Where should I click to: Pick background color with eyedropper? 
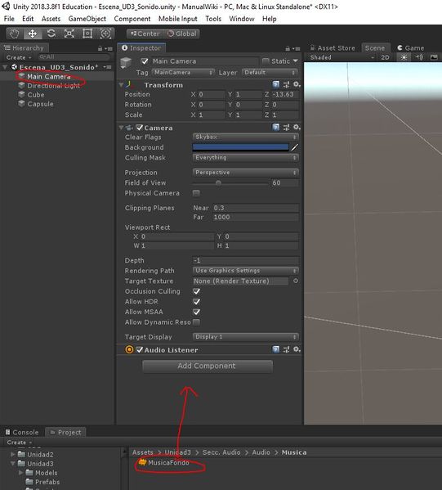[x=294, y=147]
